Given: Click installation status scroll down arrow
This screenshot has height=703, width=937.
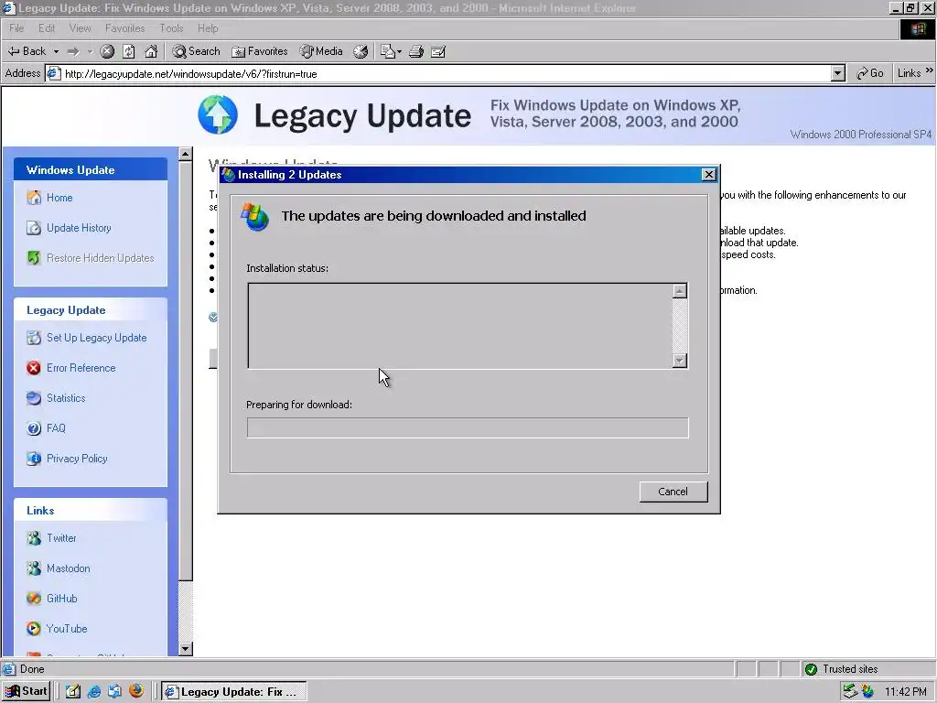Looking at the screenshot, I should [x=680, y=361].
